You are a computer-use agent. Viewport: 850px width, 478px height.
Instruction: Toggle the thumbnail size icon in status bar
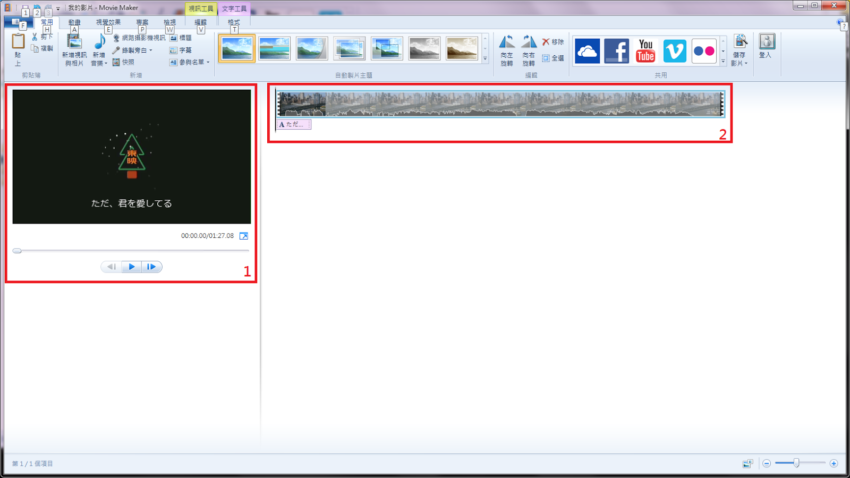[x=747, y=464]
